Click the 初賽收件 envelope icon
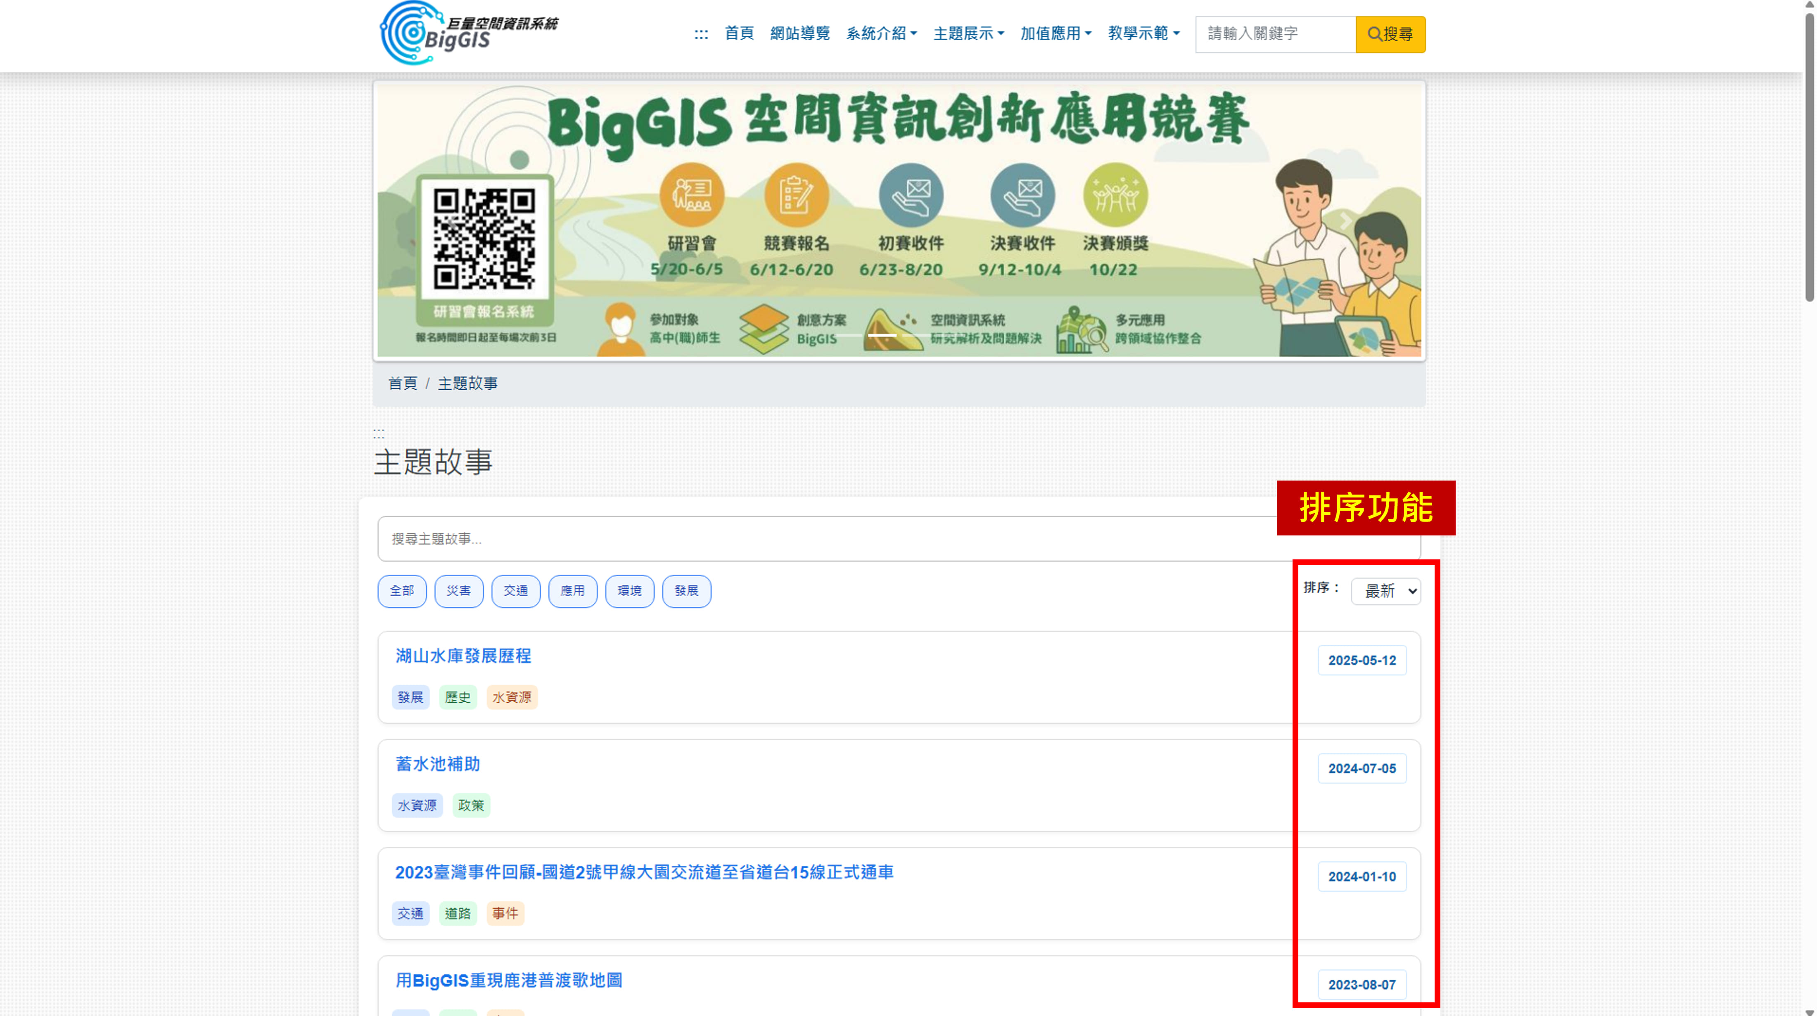The width and height of the screenshot is (1817, 1016). 911,195
